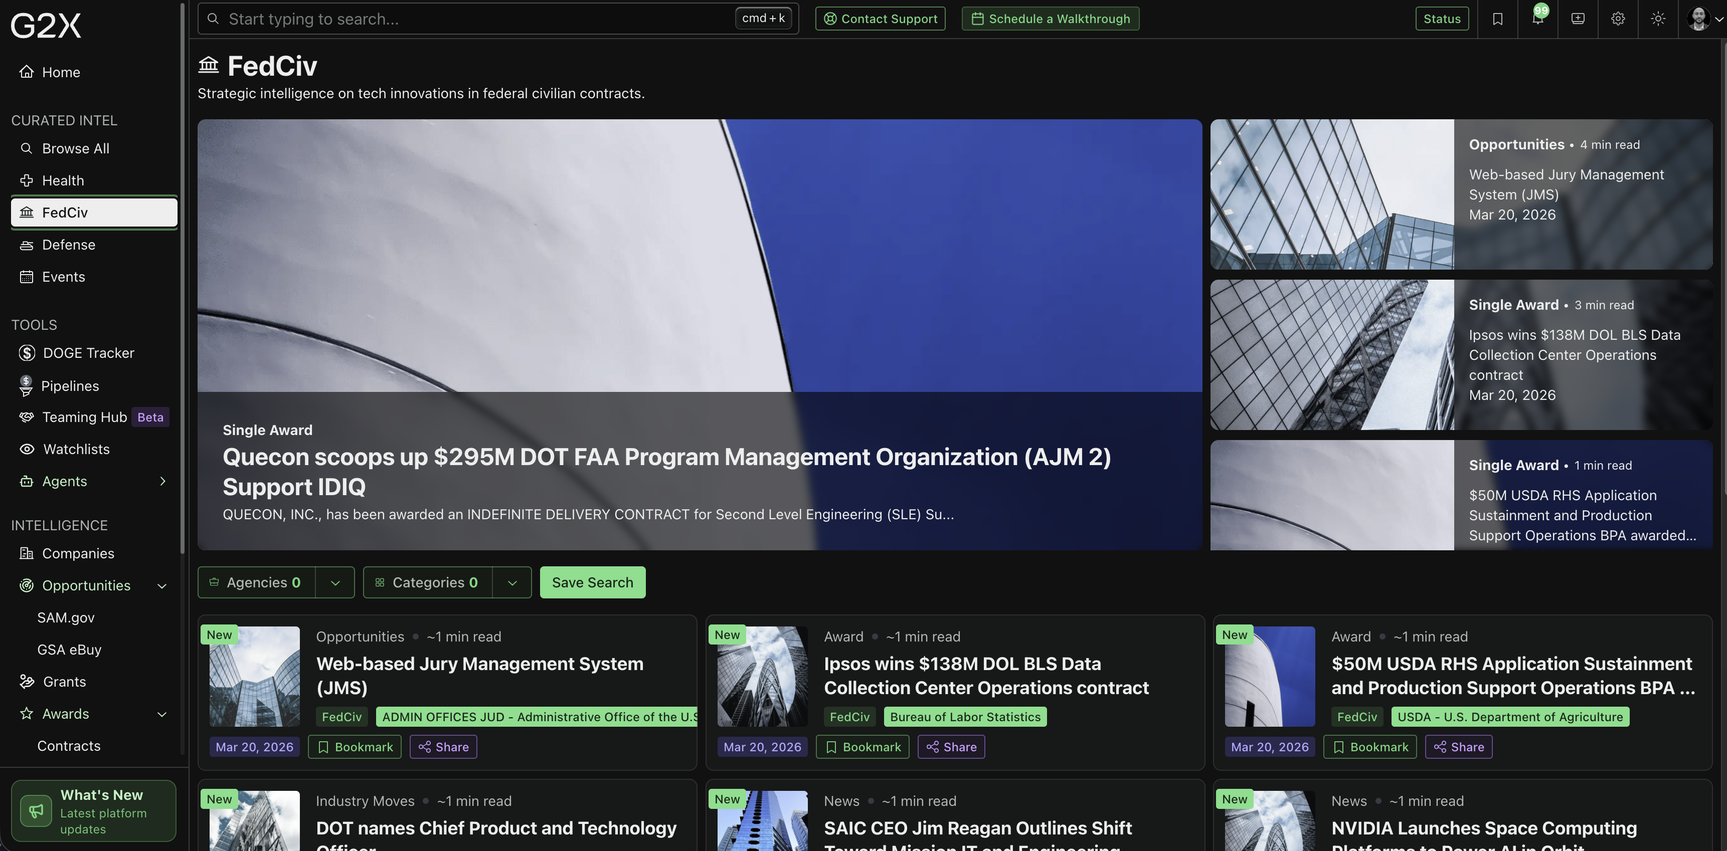
Task: Open the settings gear icon
Action: tap(1618, 19)
